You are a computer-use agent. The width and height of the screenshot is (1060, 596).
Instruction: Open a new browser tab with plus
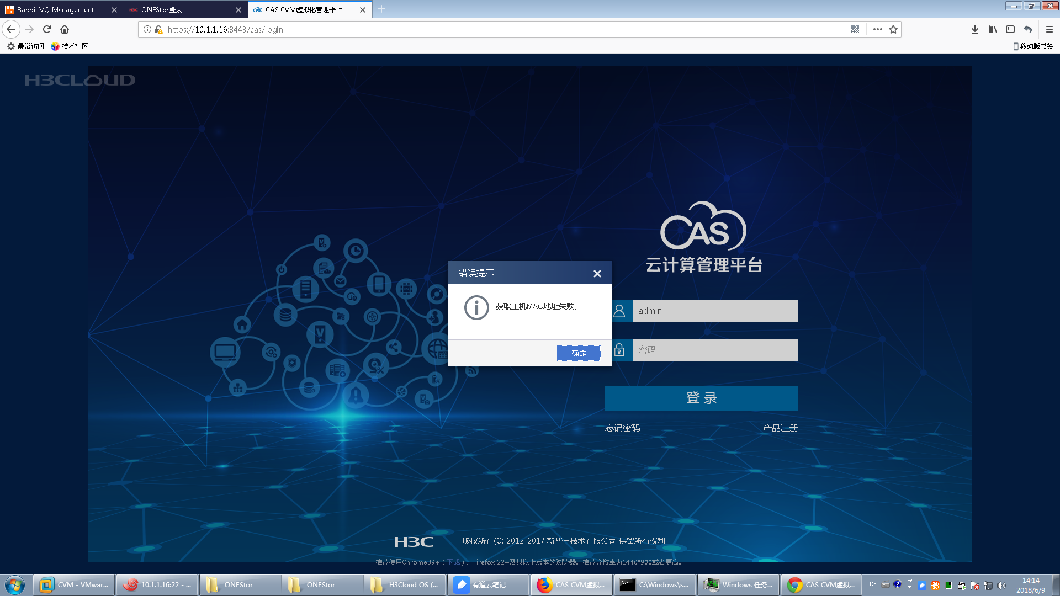(x=381, y=9)
